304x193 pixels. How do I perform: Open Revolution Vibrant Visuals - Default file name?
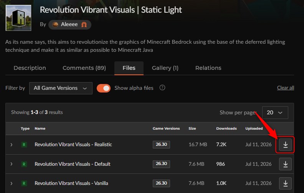73,164
